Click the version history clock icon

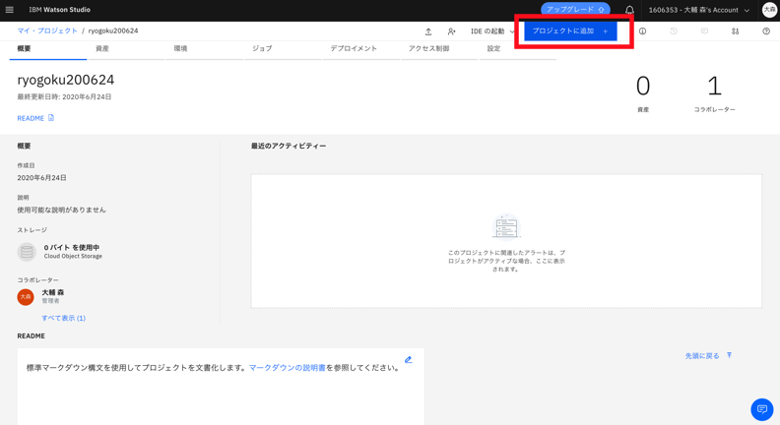674,30
